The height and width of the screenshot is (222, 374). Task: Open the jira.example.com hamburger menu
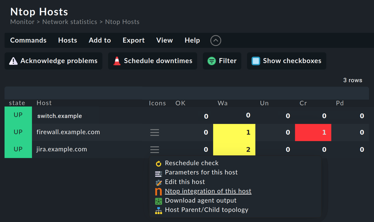point(154,149)
